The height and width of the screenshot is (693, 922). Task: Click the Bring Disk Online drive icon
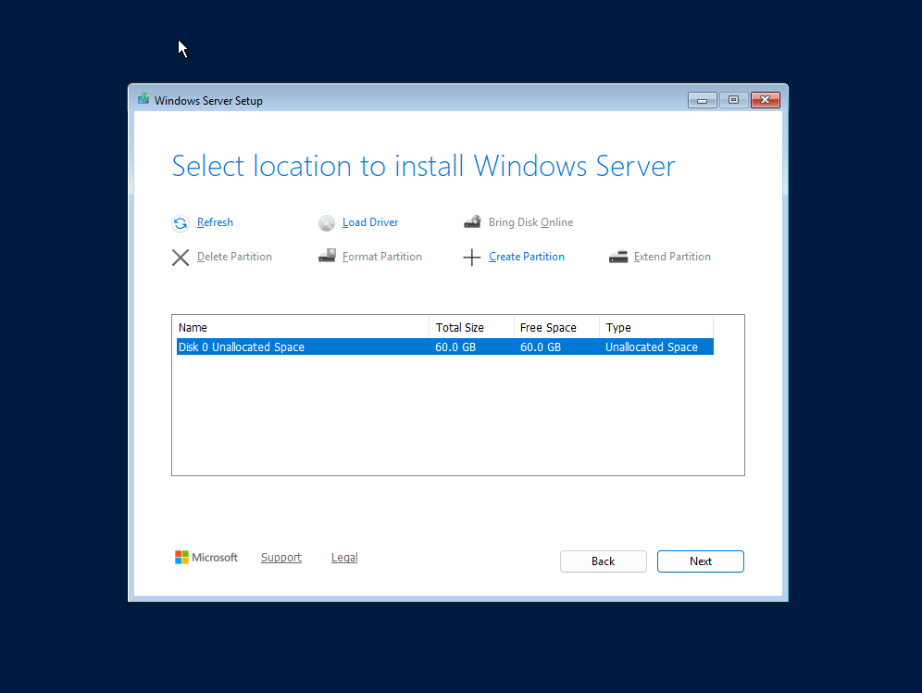pyautogui.click(x=472, y=222)
